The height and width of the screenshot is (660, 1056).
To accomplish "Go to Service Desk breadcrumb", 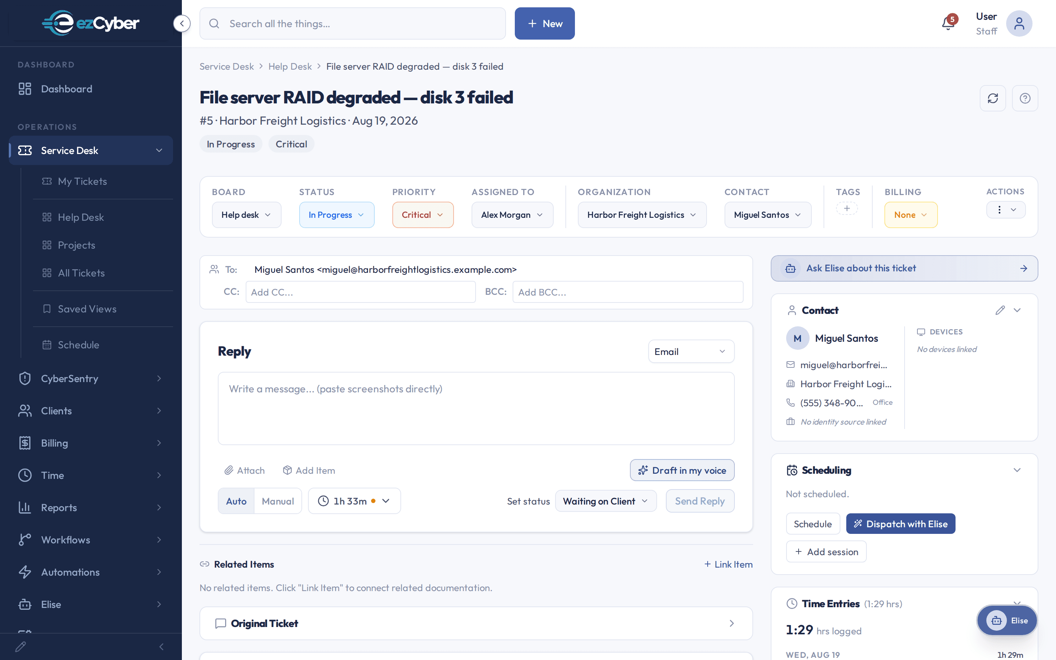I will [227, 66].
